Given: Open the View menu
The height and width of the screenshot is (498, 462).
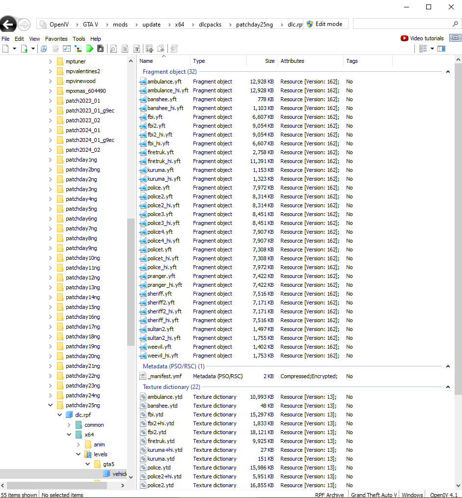Looking at the screenshot, I should [x=34, y=39].
